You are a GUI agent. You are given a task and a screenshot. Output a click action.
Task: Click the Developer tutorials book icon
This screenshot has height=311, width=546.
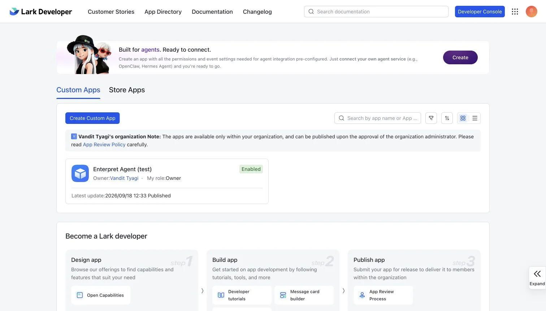pyautogui.click(x=221, y=295)
